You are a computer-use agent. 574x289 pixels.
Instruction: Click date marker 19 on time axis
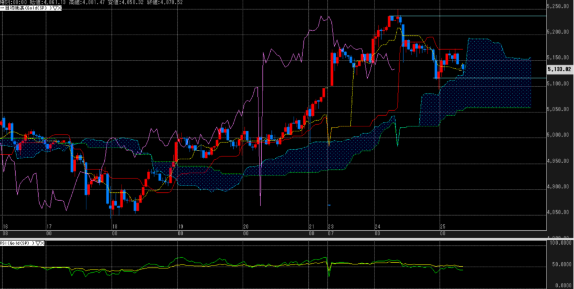click(180, 227)
